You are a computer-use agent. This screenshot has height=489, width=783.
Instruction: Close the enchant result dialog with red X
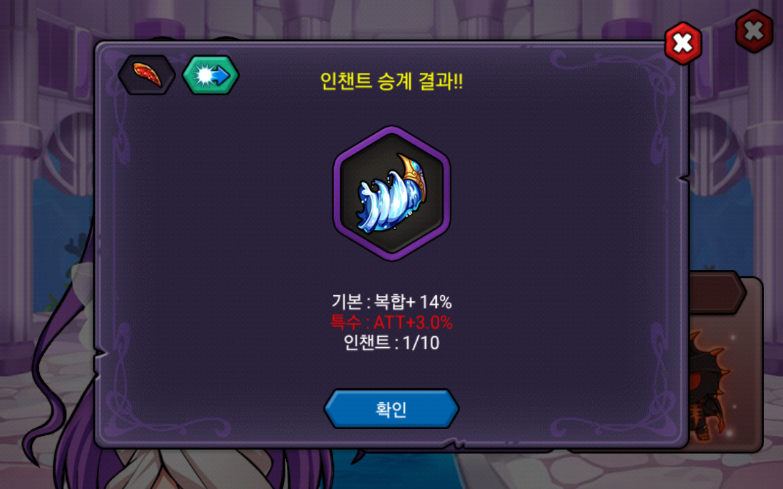683,43
